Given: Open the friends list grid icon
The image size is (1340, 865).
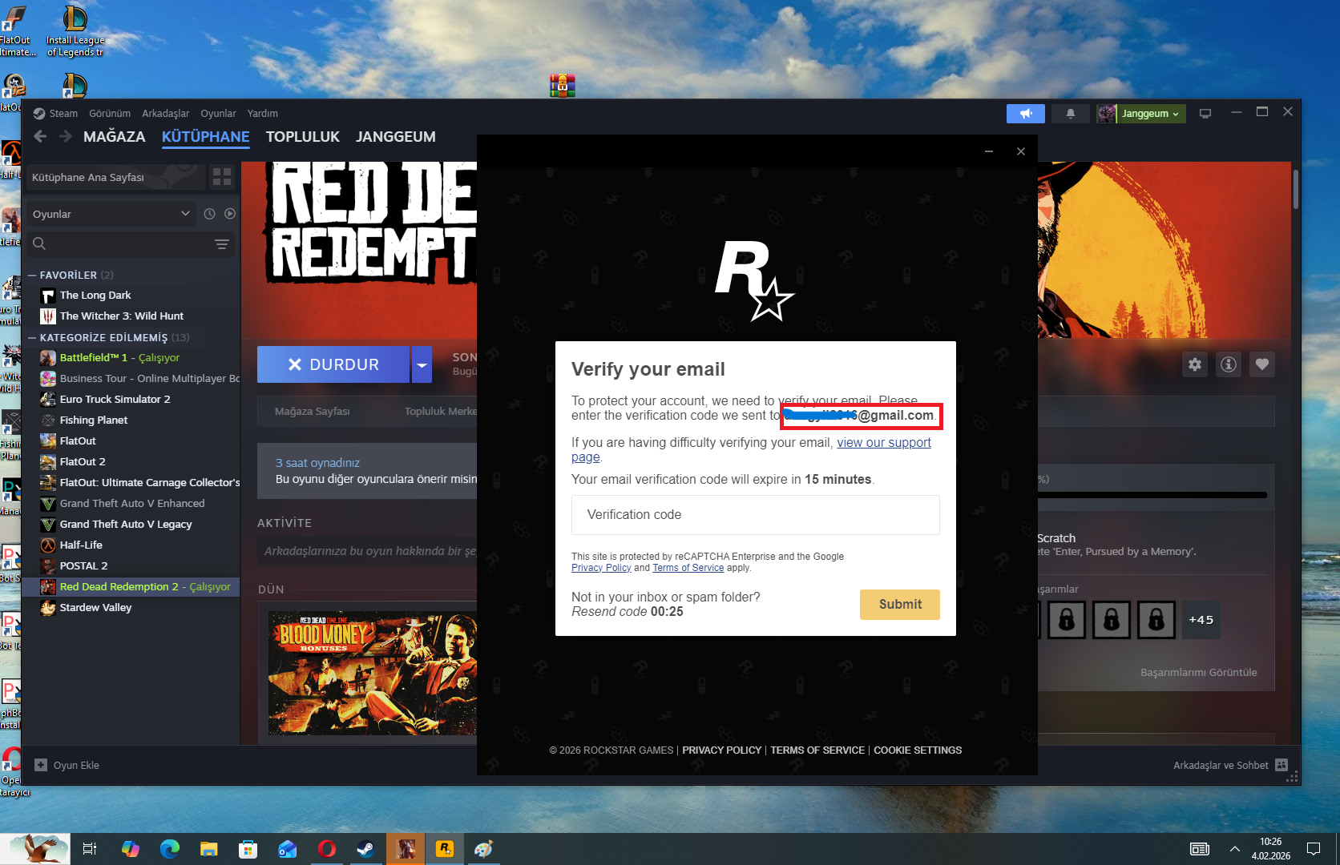Looking at the screenshot, I should (x=1281, y=765).
